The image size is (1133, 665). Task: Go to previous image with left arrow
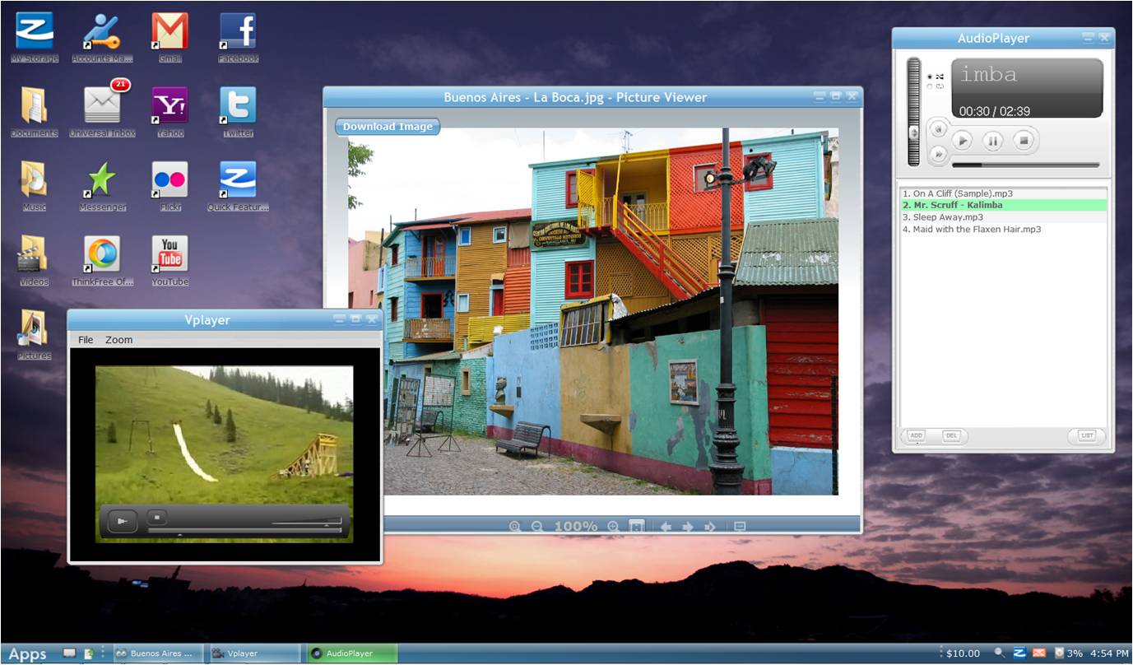click(666, 526)
